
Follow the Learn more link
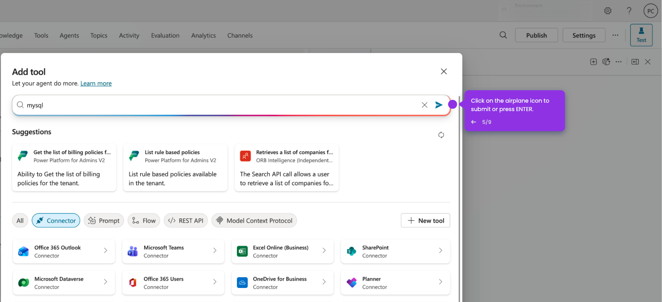[x=96, y=83]
